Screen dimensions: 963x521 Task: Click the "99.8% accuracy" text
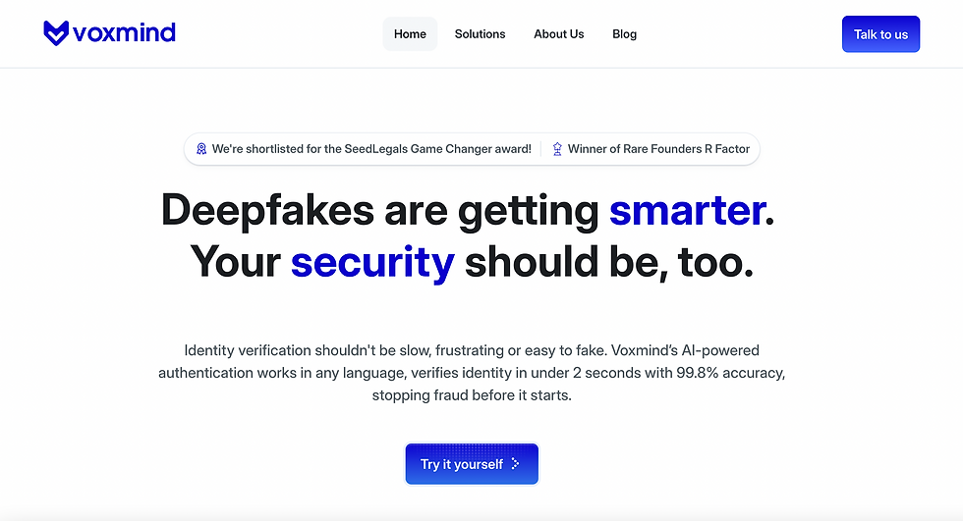pyautogui.click(x=734, y=373)
